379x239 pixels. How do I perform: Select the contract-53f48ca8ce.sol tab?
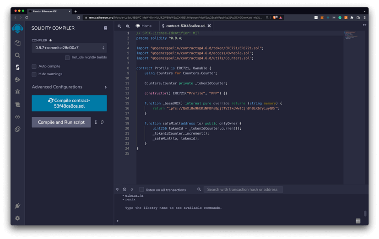click(183, 26)
